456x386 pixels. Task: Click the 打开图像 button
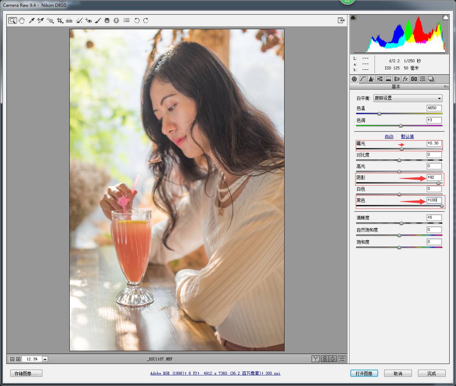(364, 374)
